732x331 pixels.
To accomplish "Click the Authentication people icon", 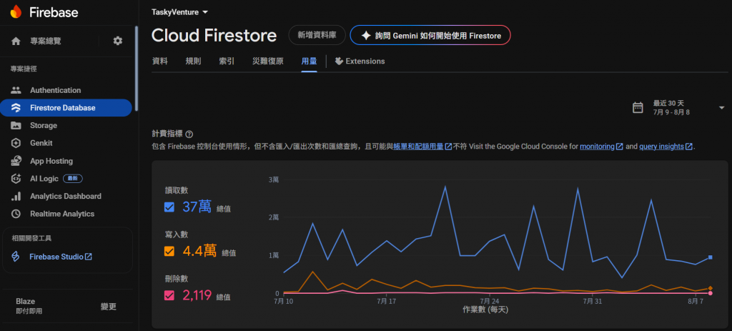I will pos(16,90).
